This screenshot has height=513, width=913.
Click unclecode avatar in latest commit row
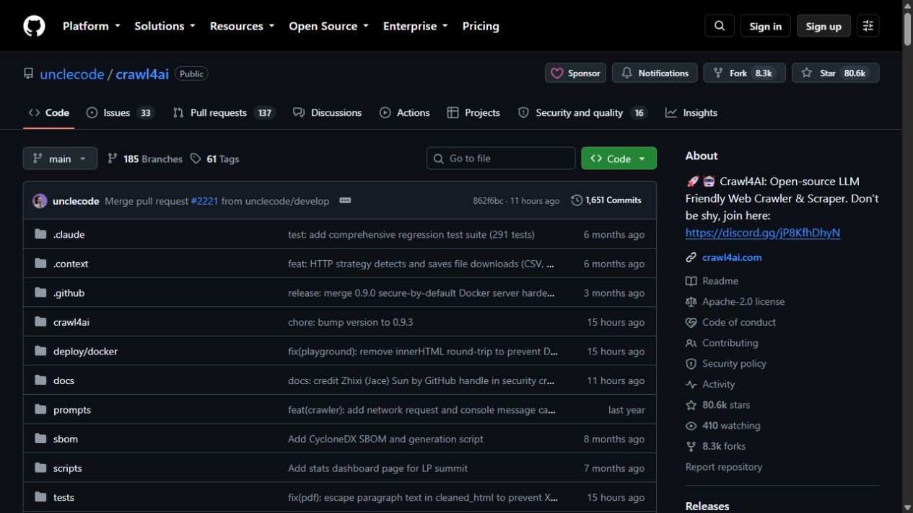point(40,201)
